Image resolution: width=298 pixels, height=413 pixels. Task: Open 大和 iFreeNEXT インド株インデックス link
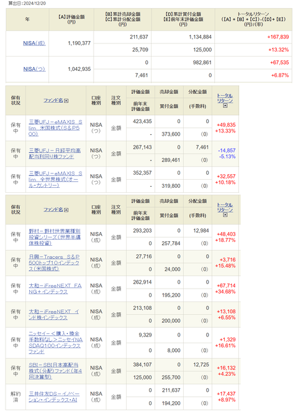click(x=54, y=315)
